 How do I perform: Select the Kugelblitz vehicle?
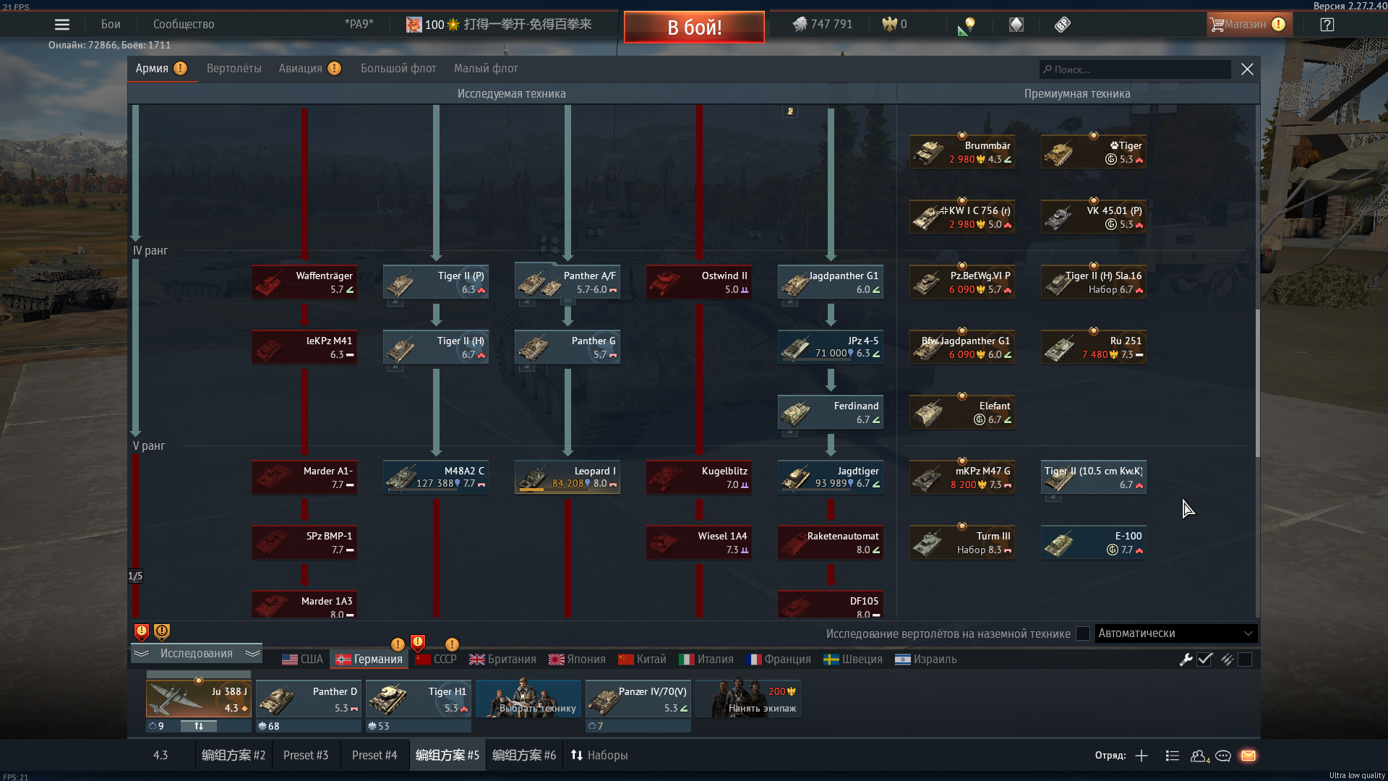coord(699,477)
